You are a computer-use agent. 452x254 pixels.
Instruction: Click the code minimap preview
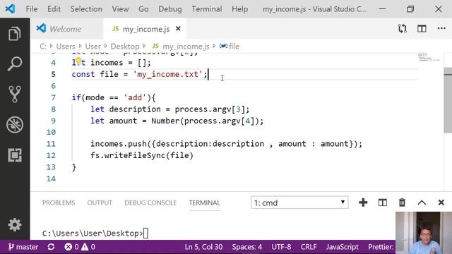pyautogui.click(x=429, y=57)
